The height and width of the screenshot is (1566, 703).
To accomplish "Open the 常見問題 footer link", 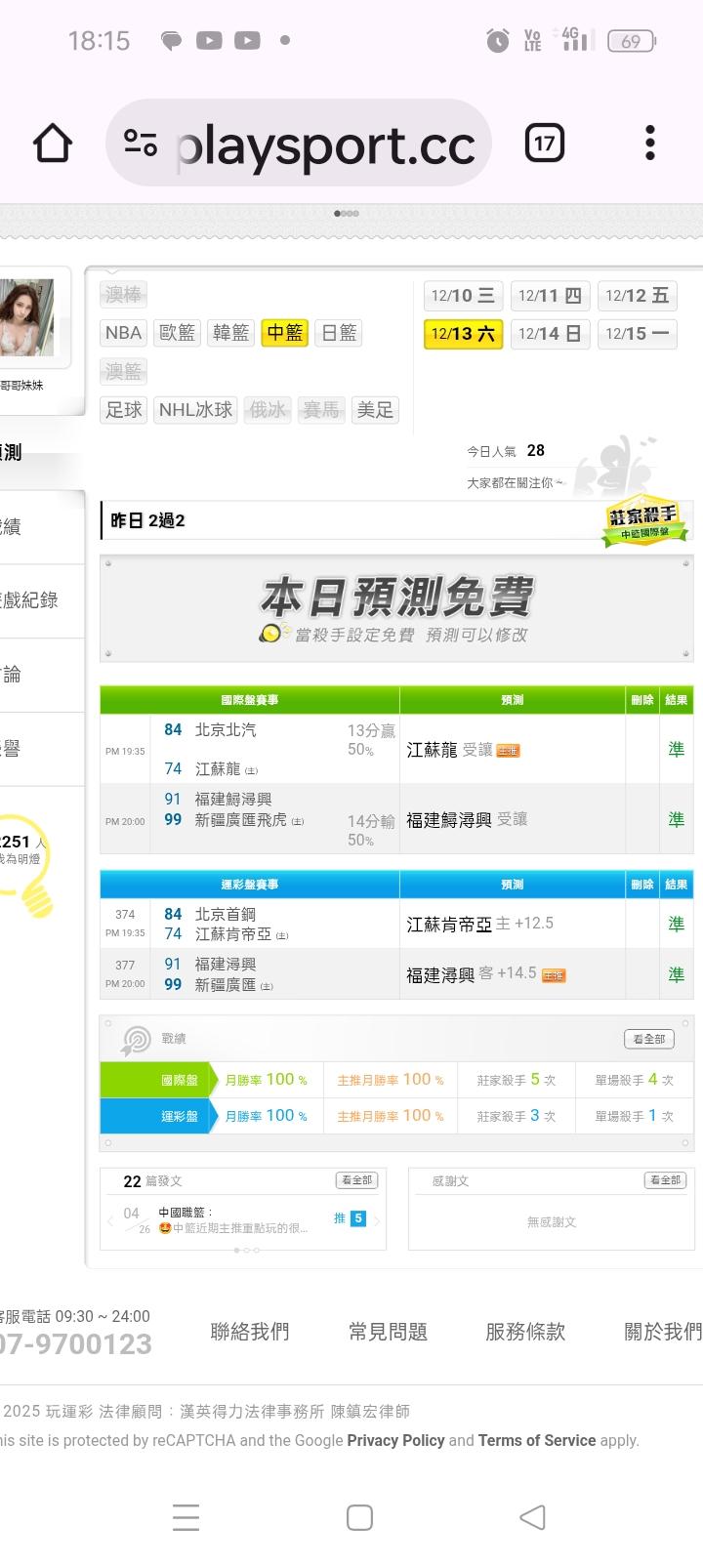I will pyautogui.click(x=388, y=1332).
